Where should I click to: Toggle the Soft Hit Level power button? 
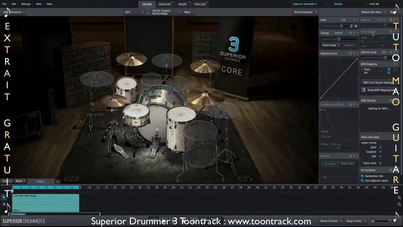(x=390, y=52)
